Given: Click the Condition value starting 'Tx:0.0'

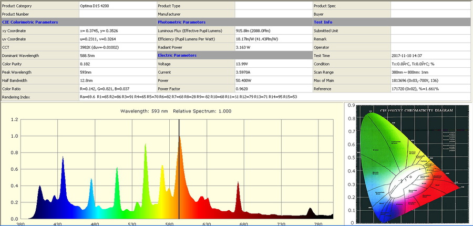Looking at the screenshot, I should click(413, 64).
